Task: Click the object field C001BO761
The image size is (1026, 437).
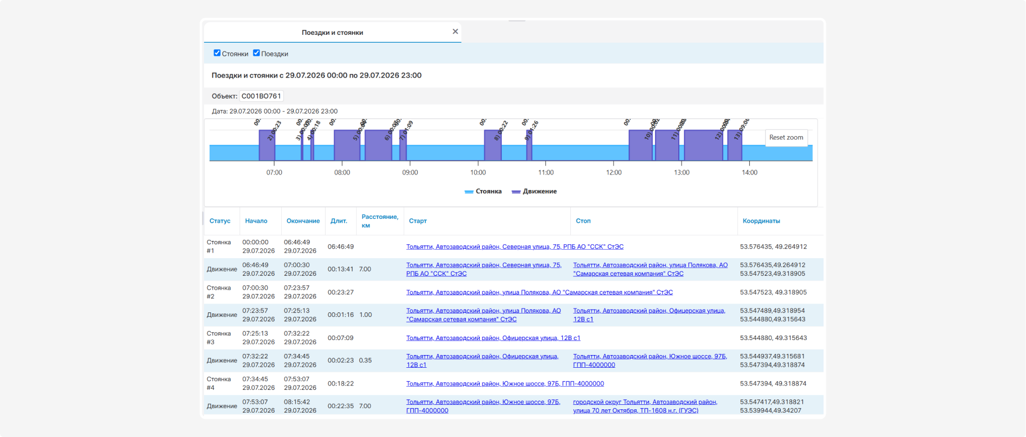Action: coord(261,96)
